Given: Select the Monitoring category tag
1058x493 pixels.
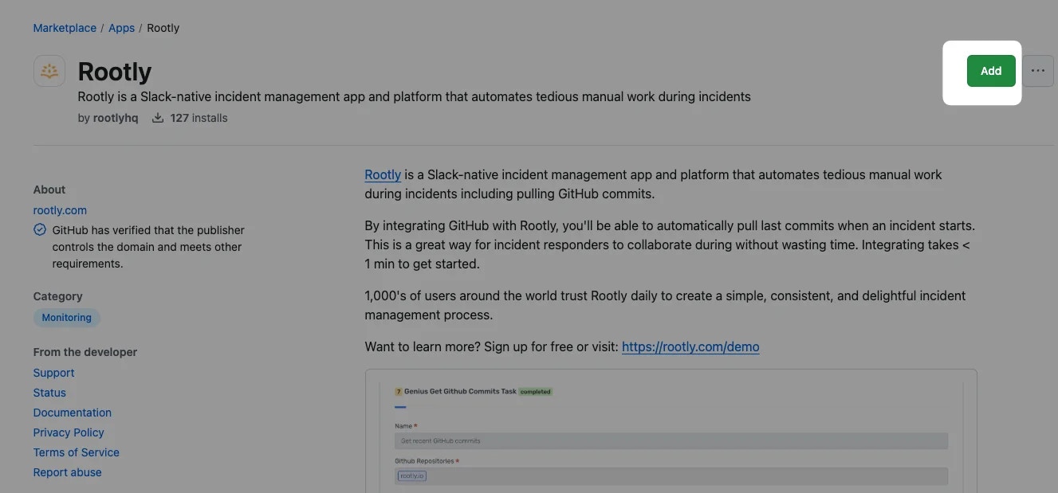Looking at the screenshot, I should (67, 318).
